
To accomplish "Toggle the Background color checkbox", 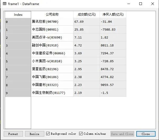I will [48, 134].
